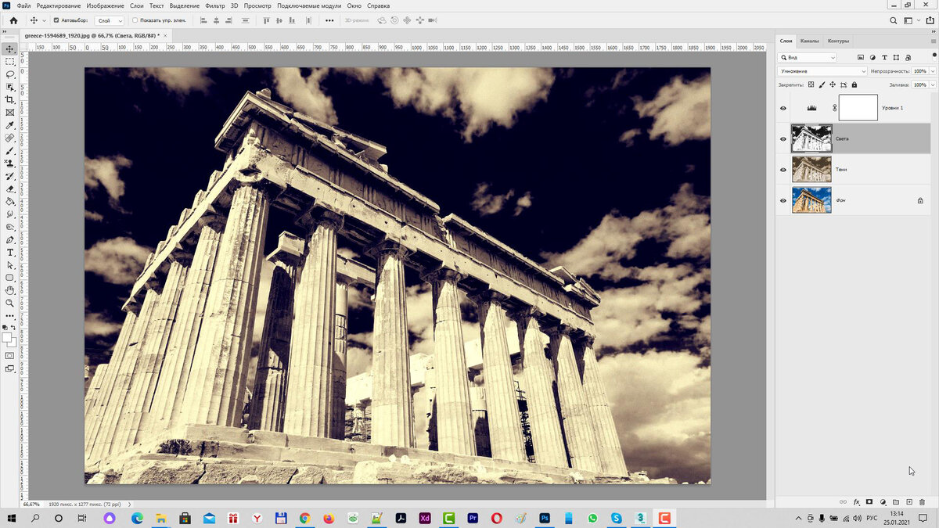Click the zoom percentage field in status bar
939x528 pixels.
[31, 505]
